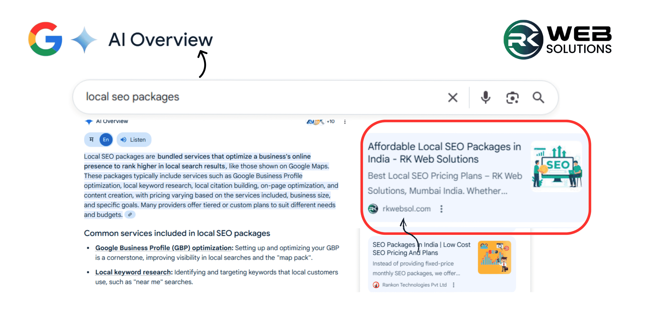653x326 pixels.
Task: Select the En language toggle
Action: (106, 140)
